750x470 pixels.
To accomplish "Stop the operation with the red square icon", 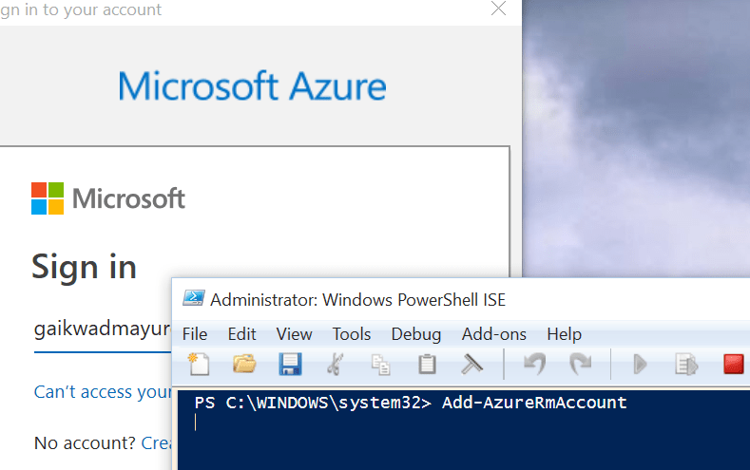I will coord(733,365).
